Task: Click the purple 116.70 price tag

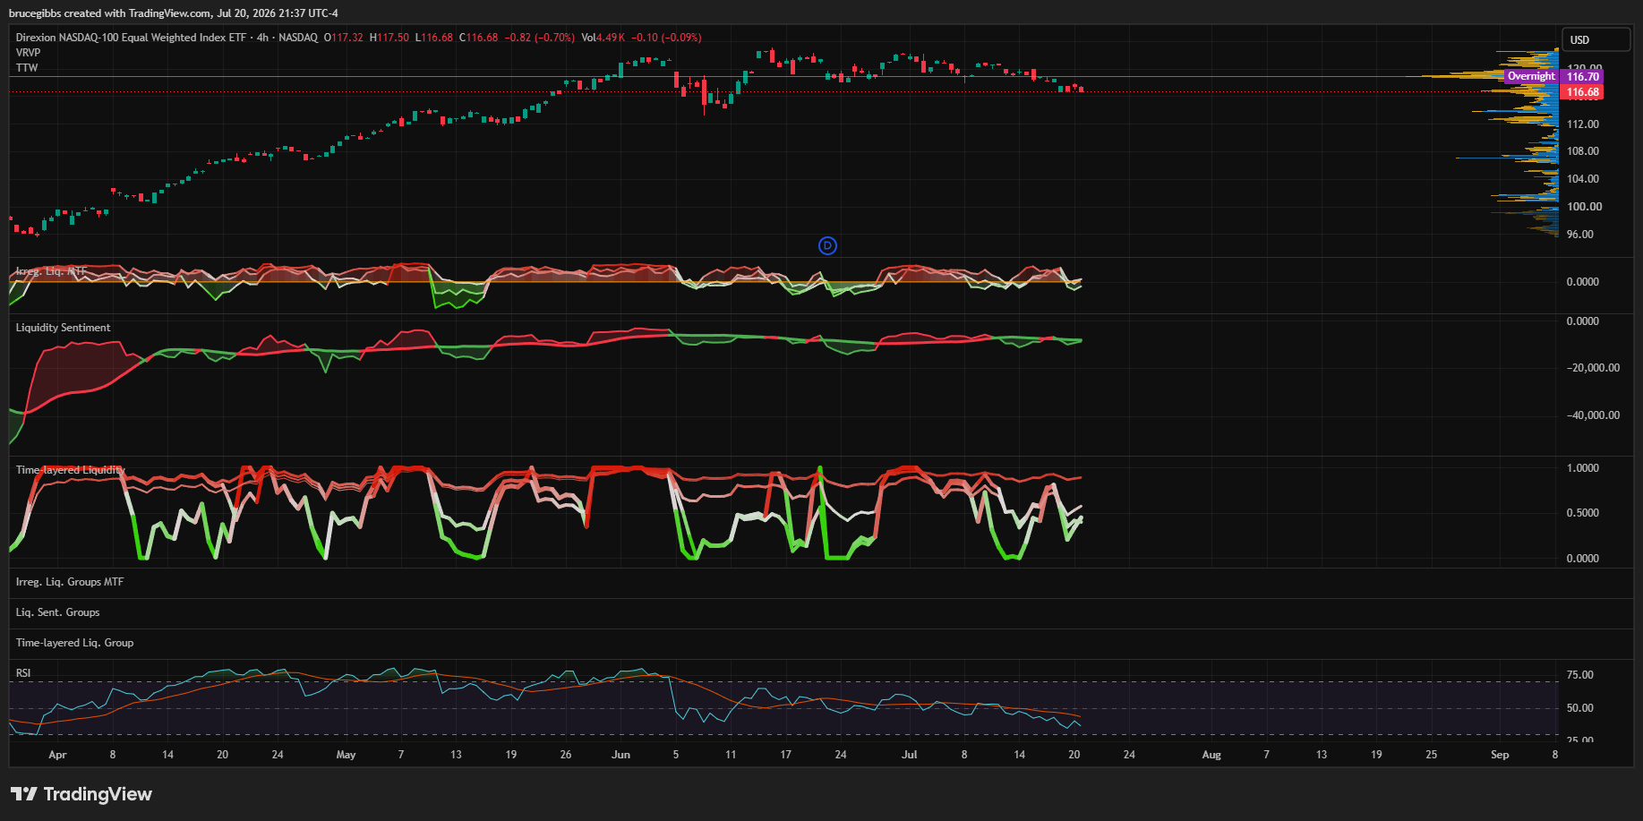Action: [x=1582, y=77]
